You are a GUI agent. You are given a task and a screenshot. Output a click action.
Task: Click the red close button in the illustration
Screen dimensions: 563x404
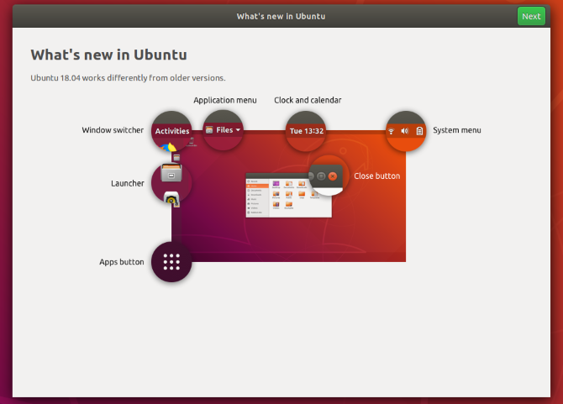pos(333,176)
